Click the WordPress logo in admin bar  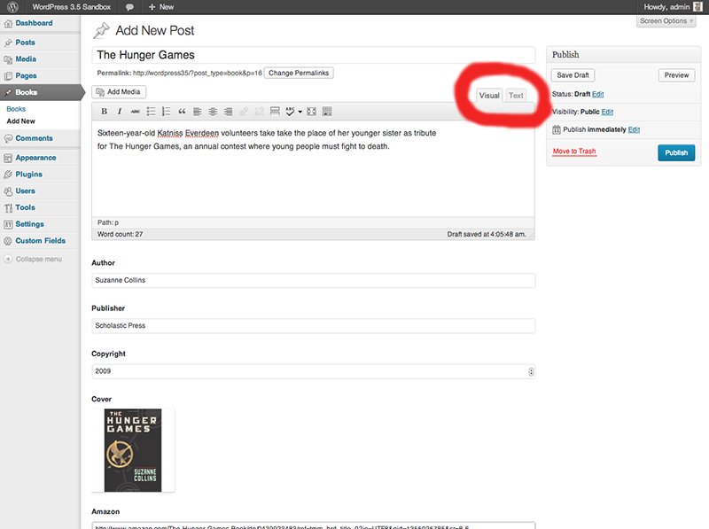pos(12,7)
